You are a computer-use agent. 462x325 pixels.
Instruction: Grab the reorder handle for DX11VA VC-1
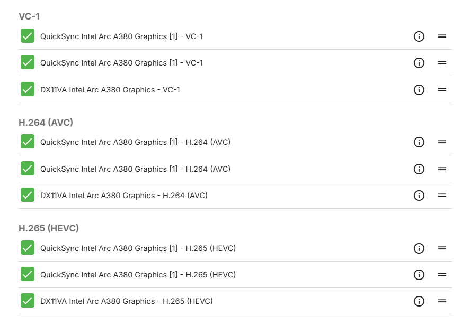[x=442, y=89]
